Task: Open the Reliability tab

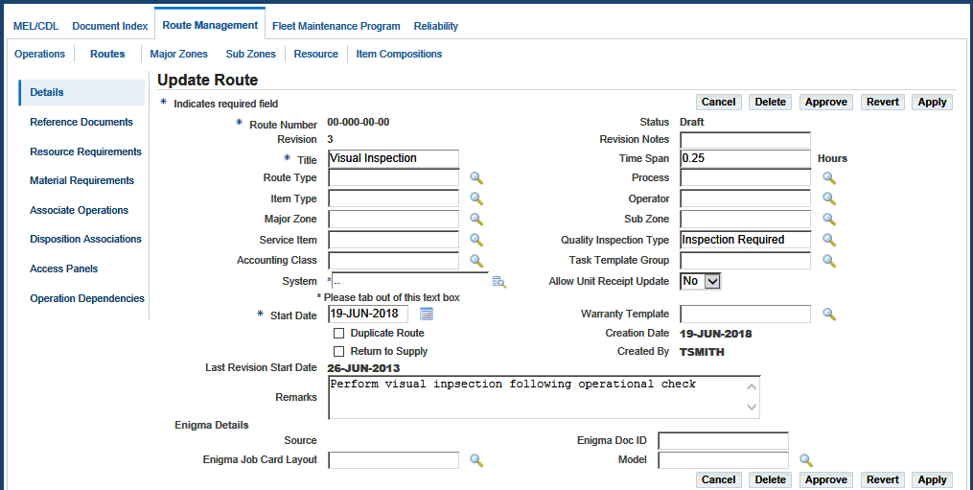Action: (436, 26)
